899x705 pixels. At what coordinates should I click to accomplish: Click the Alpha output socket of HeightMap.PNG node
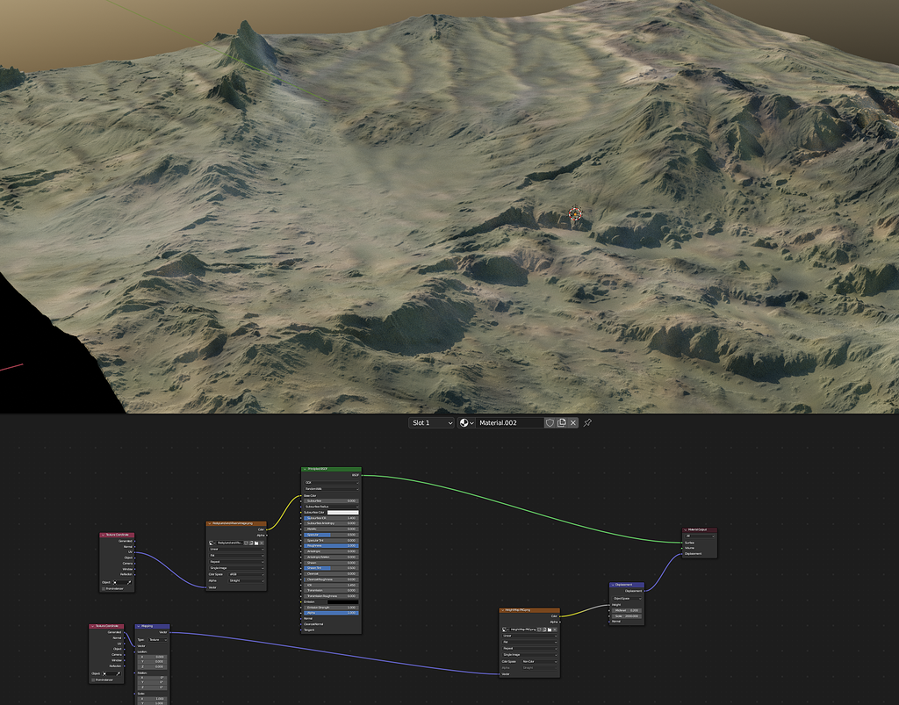pos(560,622)
